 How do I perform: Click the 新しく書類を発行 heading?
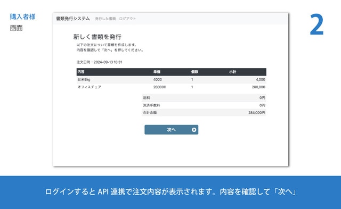point(97,37)
